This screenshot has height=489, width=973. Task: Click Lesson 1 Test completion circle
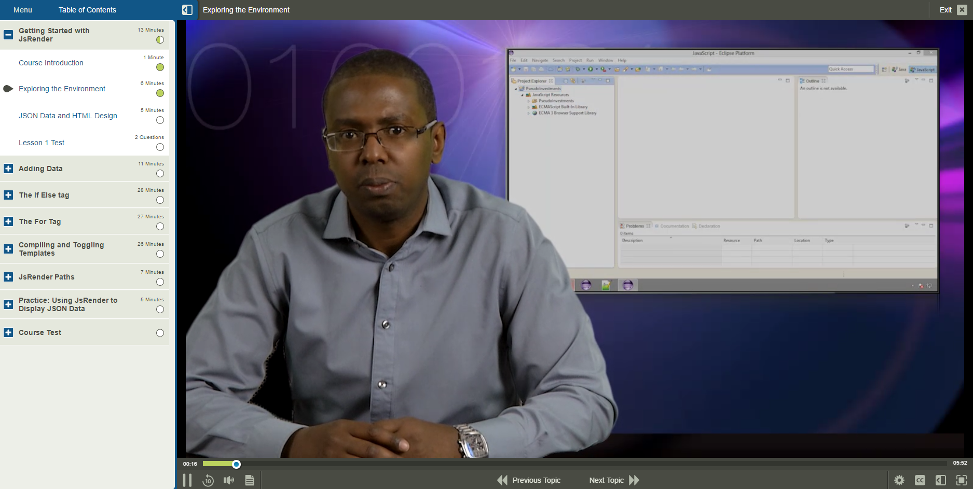tap(160, 147)
